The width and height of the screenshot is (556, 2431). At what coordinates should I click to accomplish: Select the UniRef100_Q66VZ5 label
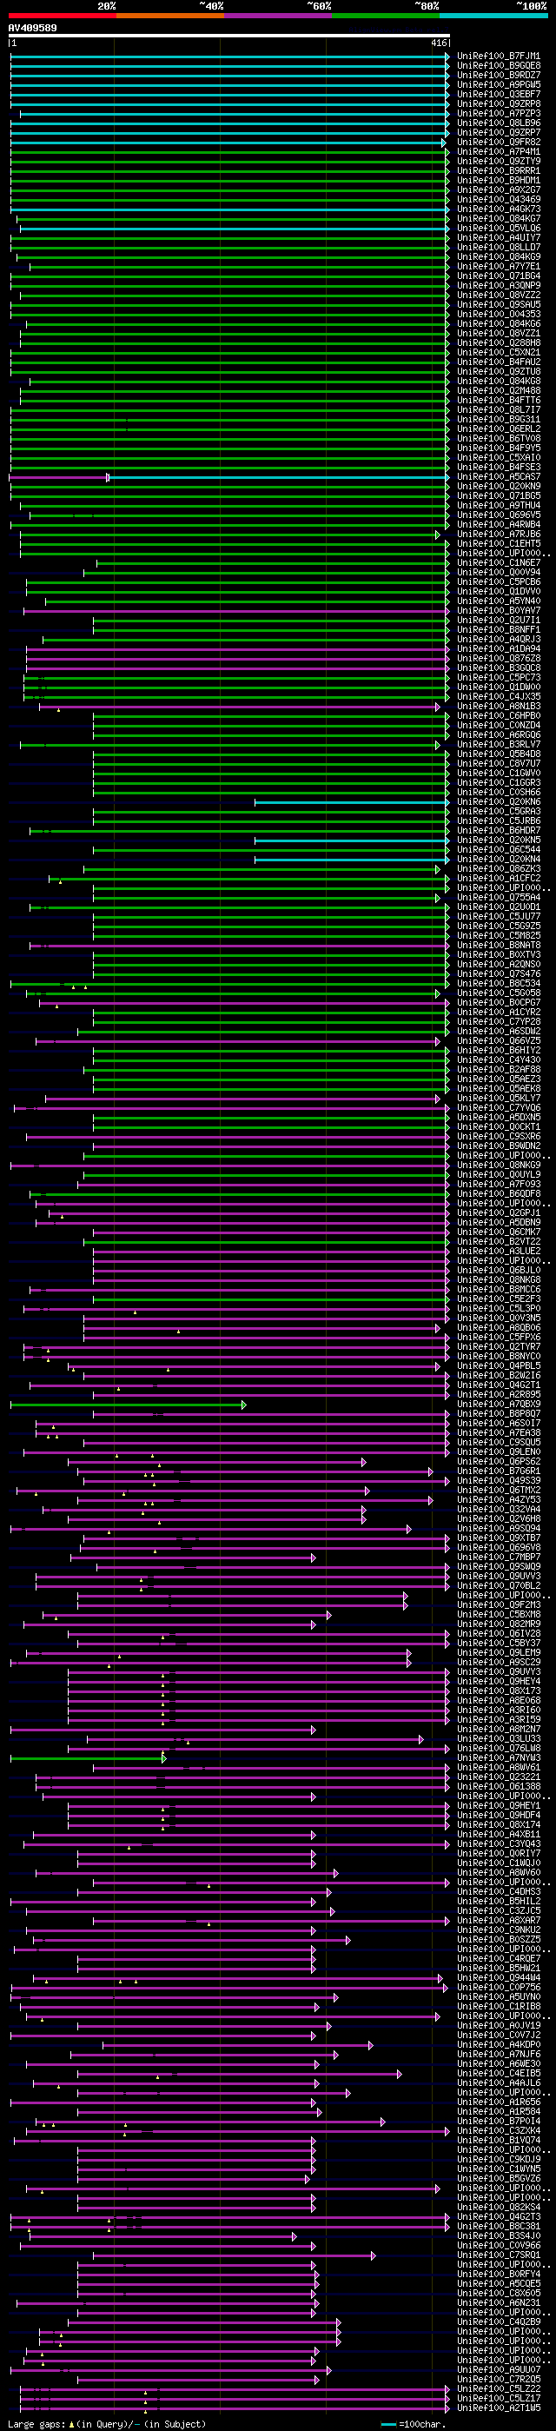pos(500,1041)
